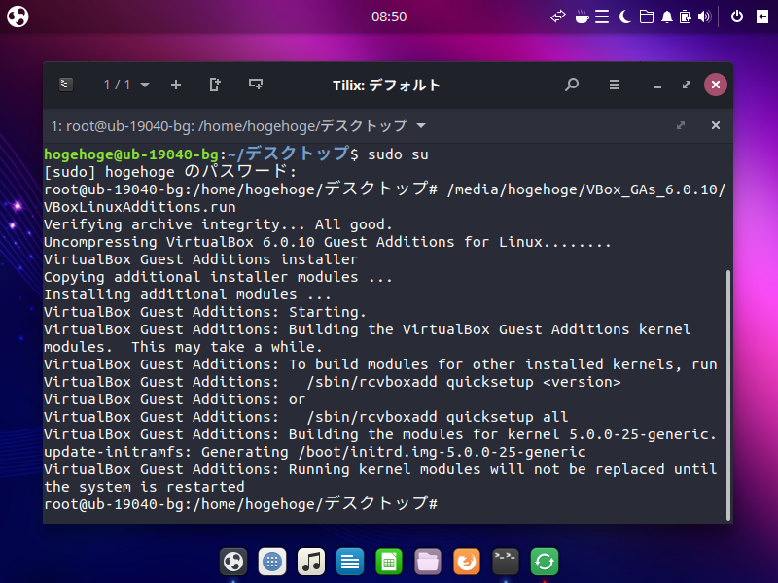
Task: Open Tilix hamburger menu
Action: coord(615,85)
